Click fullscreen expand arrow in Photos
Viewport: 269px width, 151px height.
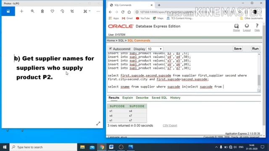point(98,123)
